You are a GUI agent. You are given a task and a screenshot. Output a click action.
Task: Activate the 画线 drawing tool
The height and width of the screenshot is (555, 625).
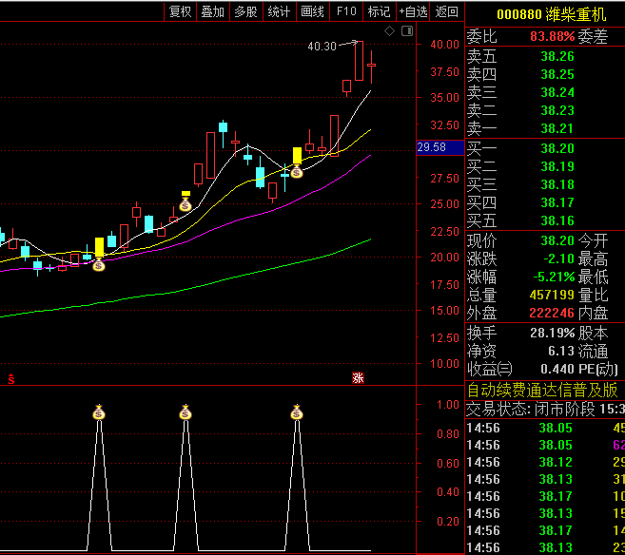point(312,11)
